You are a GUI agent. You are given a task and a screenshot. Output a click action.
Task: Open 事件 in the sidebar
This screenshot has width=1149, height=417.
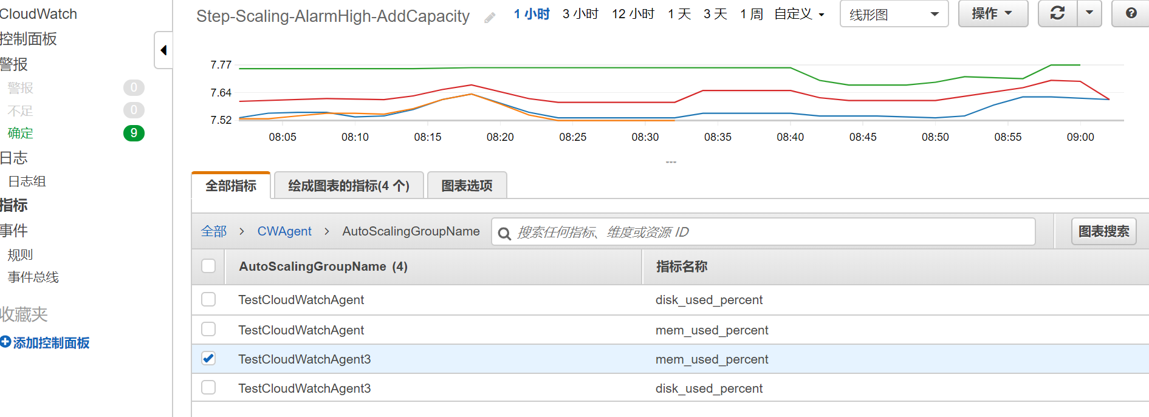14,231
